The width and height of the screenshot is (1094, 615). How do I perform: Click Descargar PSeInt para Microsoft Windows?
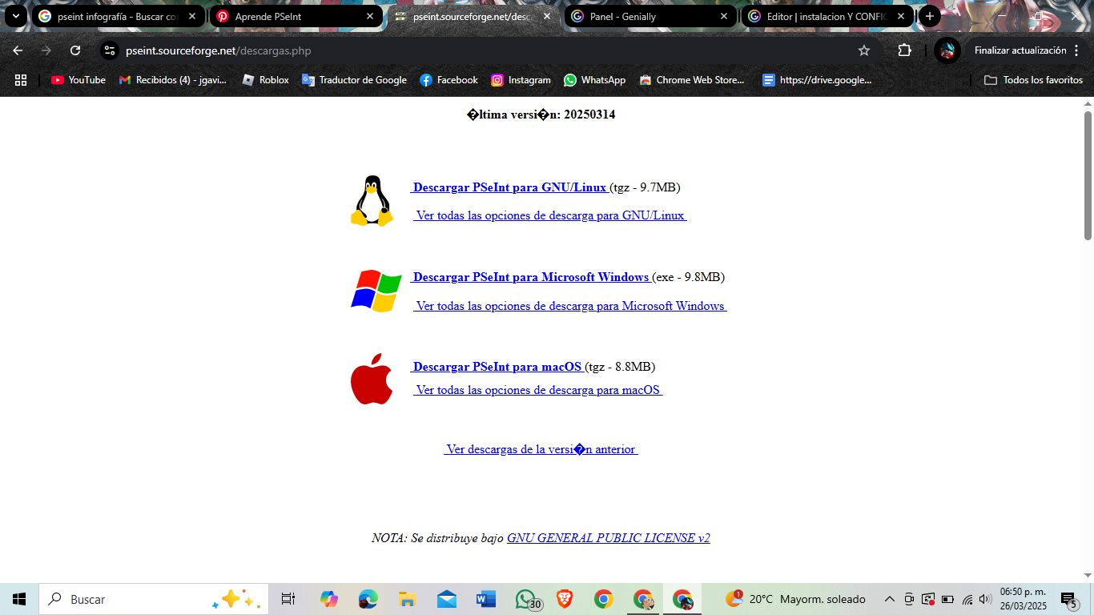click(531, 277)
